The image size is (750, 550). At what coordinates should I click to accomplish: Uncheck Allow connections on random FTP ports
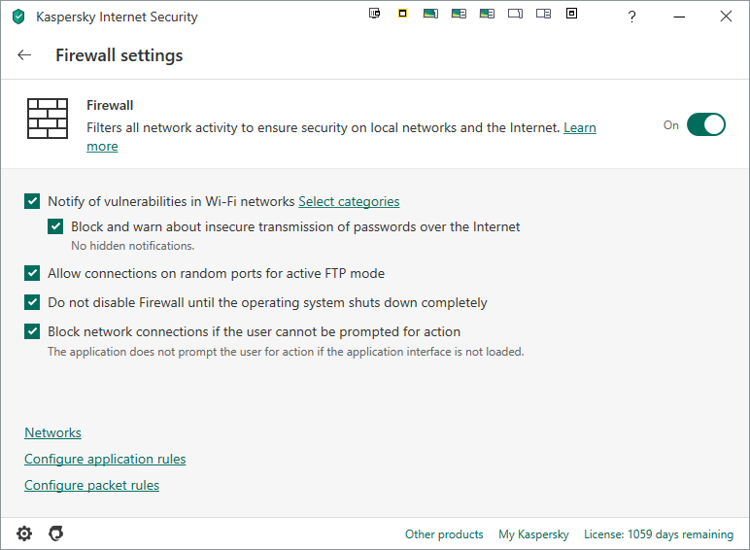click(x=33, y=274)
